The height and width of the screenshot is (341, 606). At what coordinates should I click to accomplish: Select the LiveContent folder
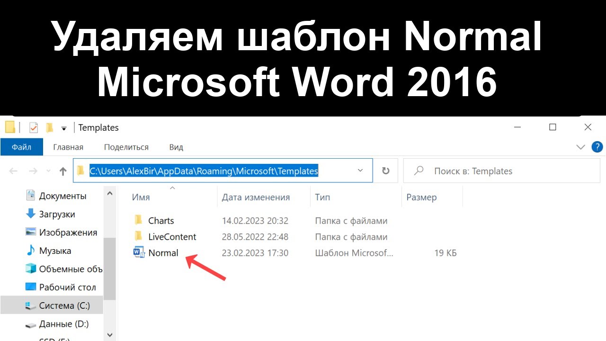pyautogui.click(x=172, y=237)
